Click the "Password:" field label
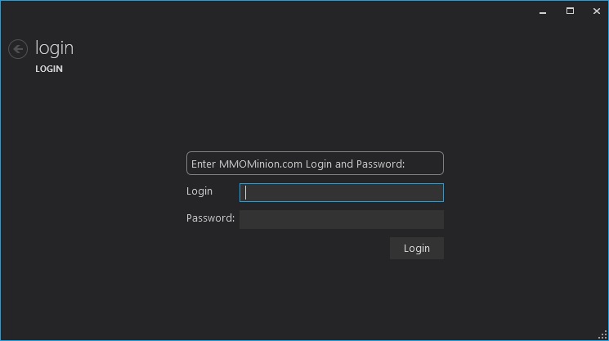The width and height of the screenshot is (609, 341). (x=210, y=218)
